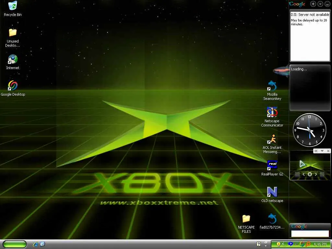Click the blue speech bubble tray icon
Screen dimensions: 332x249
pos(290,244)
